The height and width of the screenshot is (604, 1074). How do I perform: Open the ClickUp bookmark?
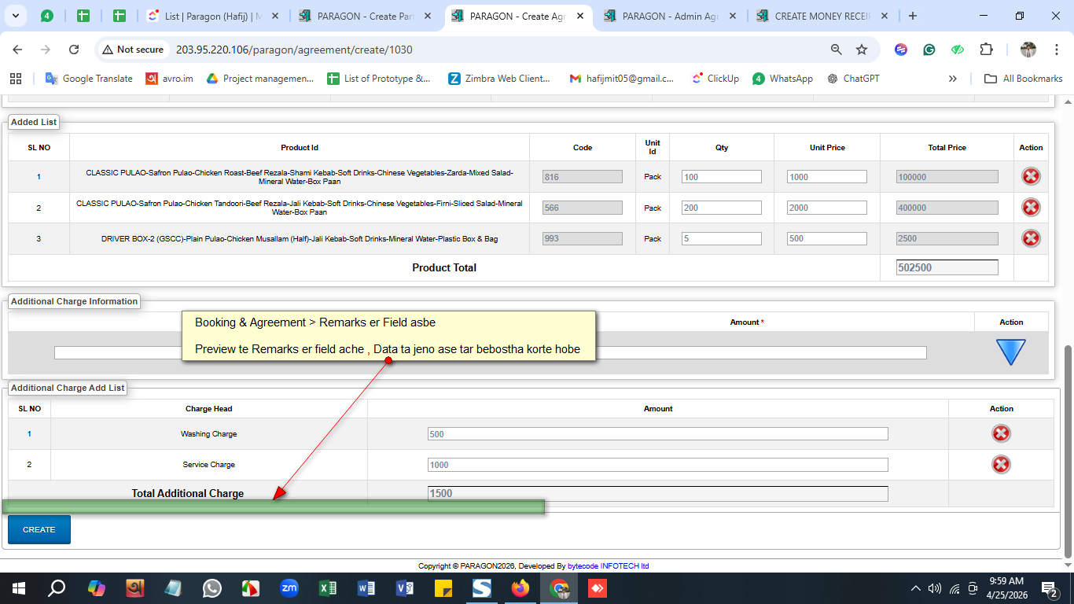click(x=715, y=79)
